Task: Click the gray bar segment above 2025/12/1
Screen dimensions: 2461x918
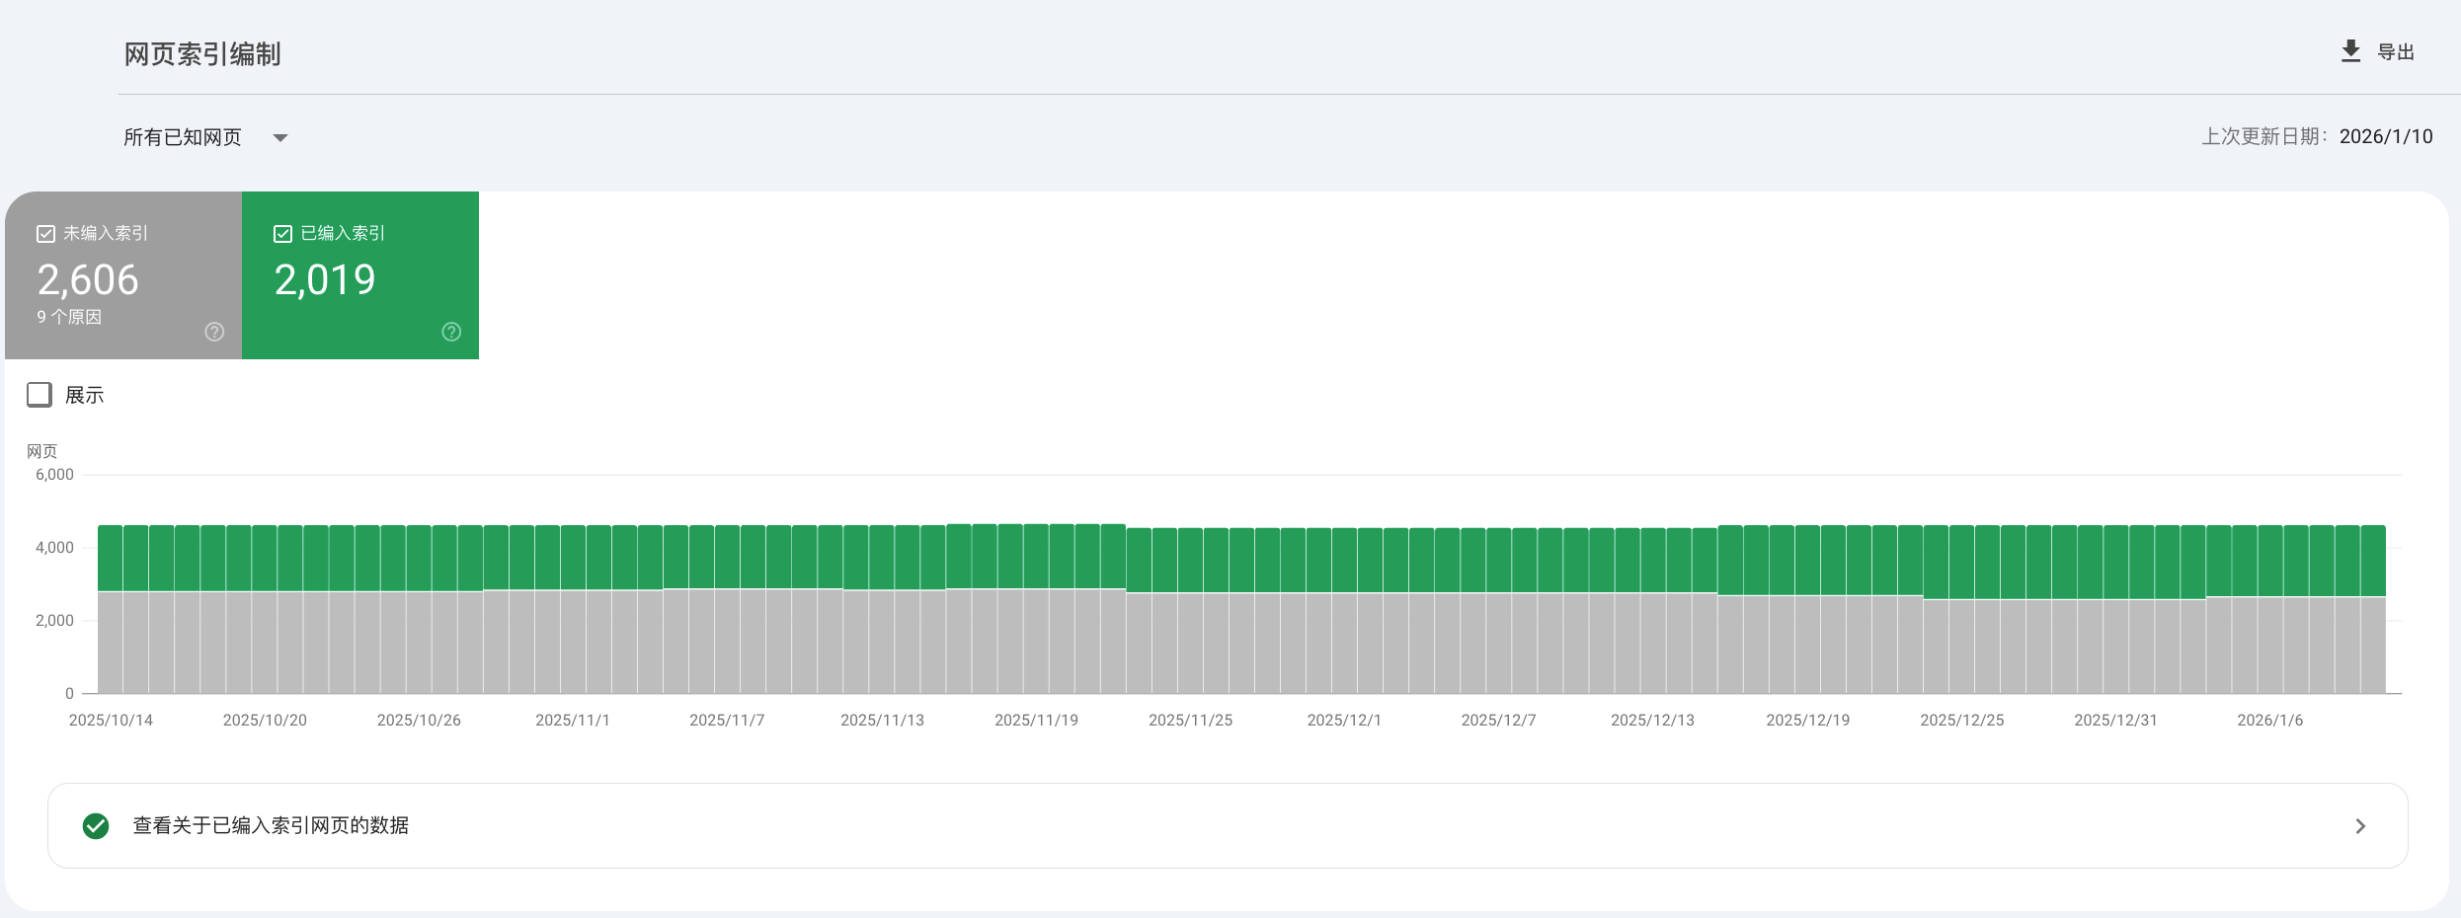Action: 1344,642
